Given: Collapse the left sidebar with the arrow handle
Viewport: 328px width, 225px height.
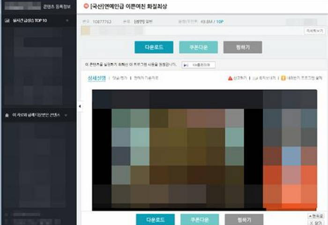Looking at the screenshot, I should click(x=80, y=106).
